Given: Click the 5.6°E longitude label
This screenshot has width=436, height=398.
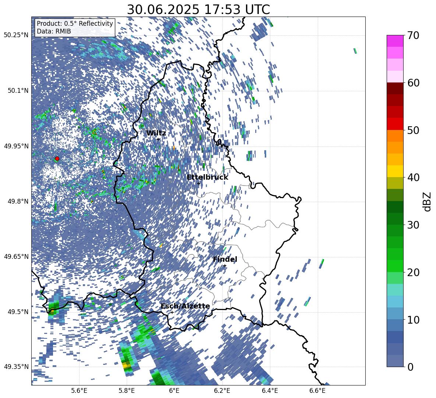Looking at the screenshot, I should pos(79,391).
